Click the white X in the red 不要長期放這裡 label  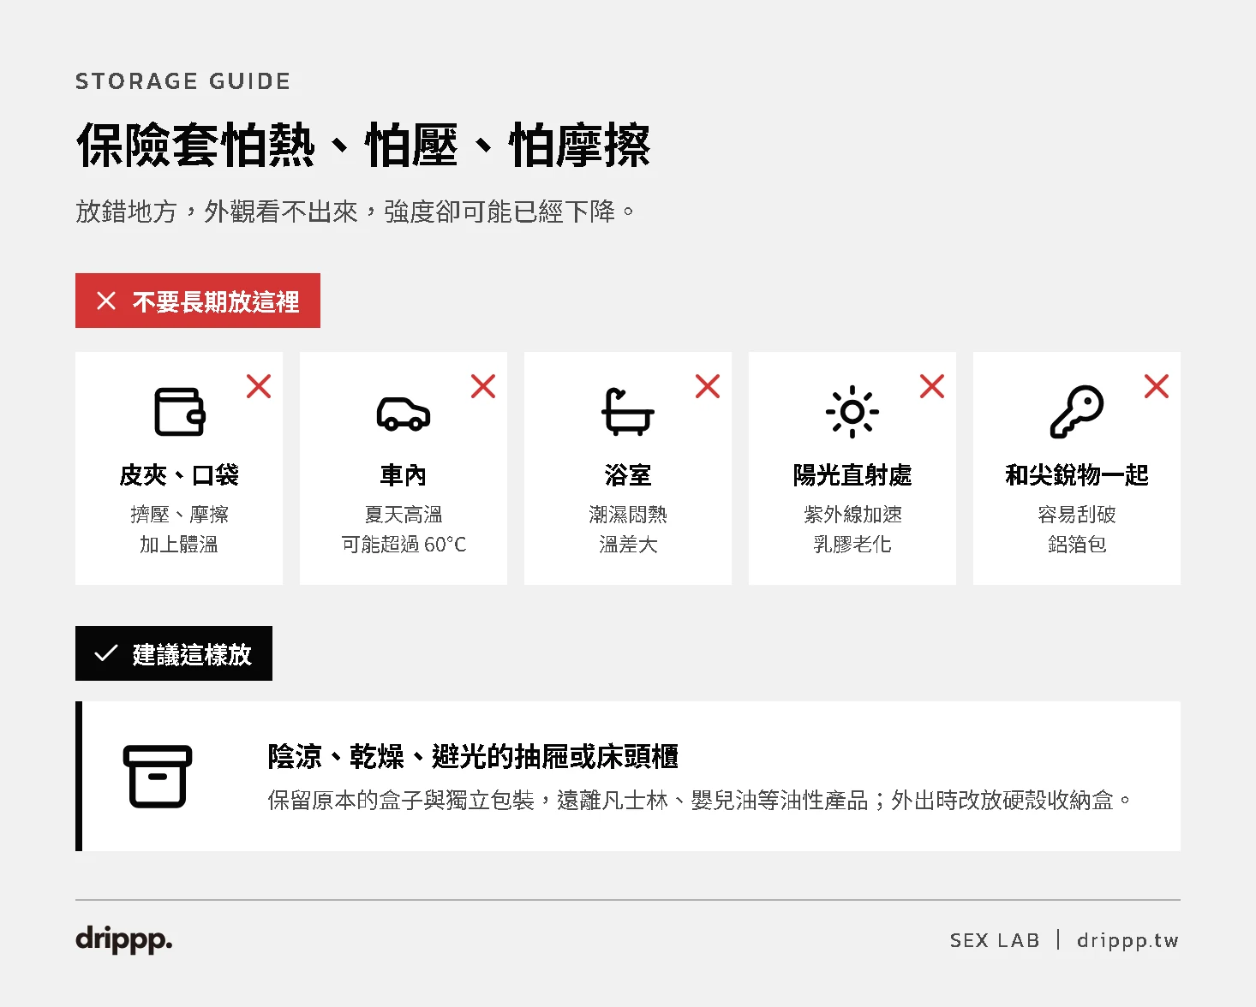106,301
